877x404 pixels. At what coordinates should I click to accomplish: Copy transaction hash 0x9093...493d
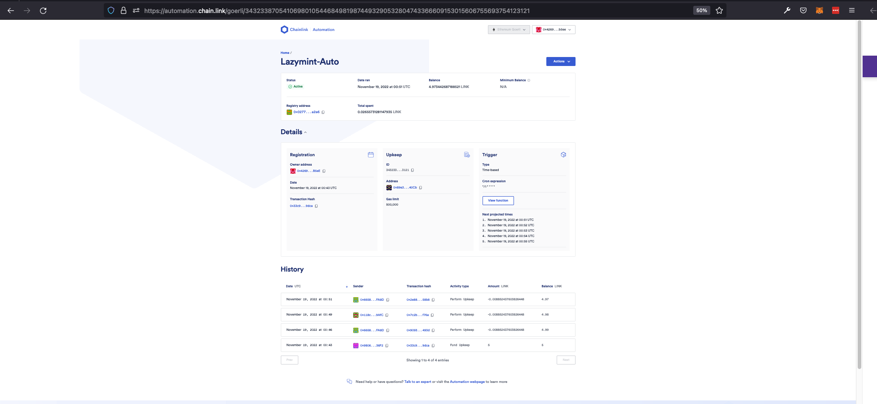point(433,330)
